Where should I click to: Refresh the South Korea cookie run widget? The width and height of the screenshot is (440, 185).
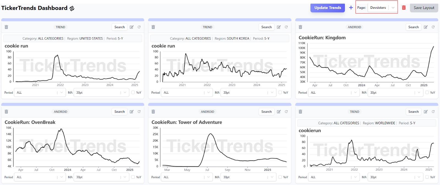[286, 27]
